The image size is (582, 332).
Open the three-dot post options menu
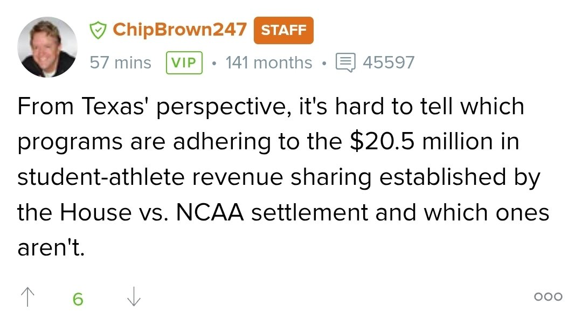click(548, 296)
